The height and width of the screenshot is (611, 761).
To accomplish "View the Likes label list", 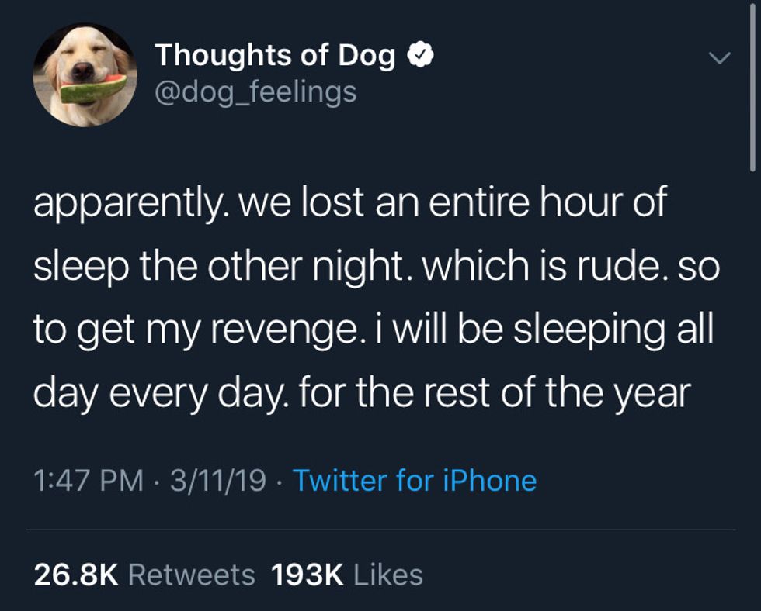I will [x=388, y=575].
